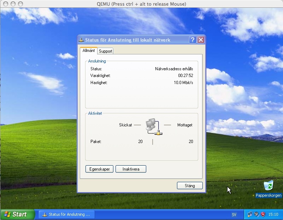Screen dimensions: 283x220
Task: Click the round grey tray icon beside the red shield
Action: tap(257, 214)
